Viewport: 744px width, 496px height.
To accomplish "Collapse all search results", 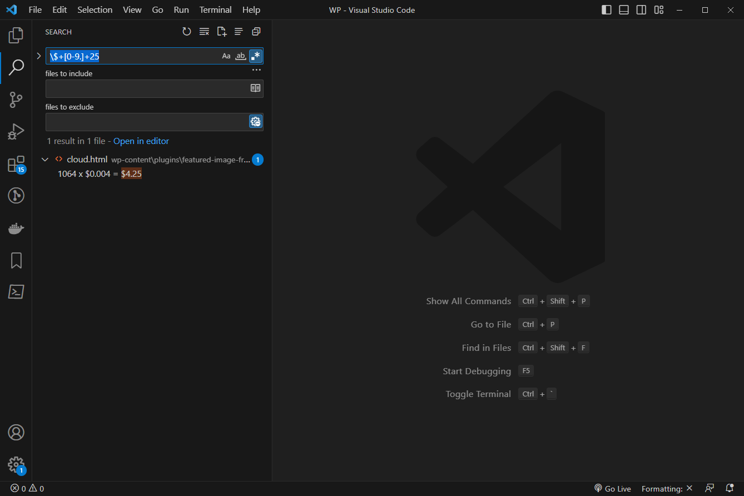I will pos(256,32).
